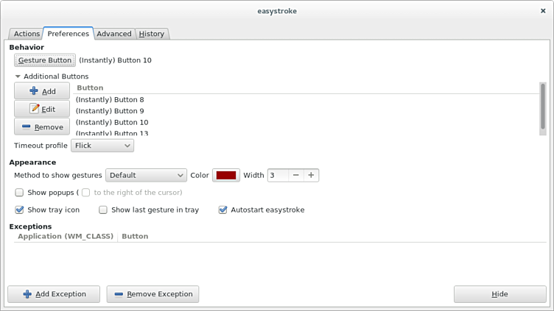
Task: Open the Timeout profile dropdown
Action: click(102, 146)
